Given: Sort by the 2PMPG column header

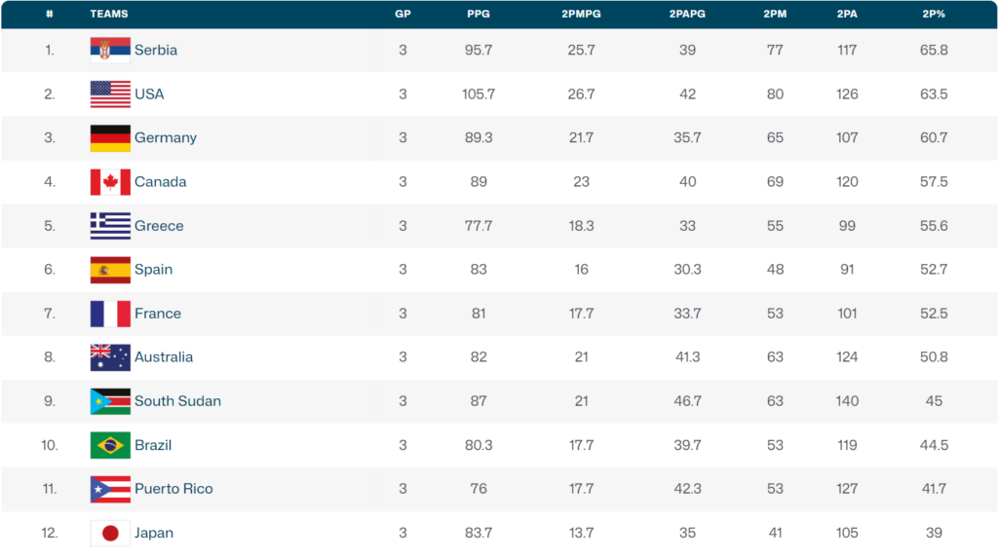Looking at the screenshot, I should click(581, 14).
